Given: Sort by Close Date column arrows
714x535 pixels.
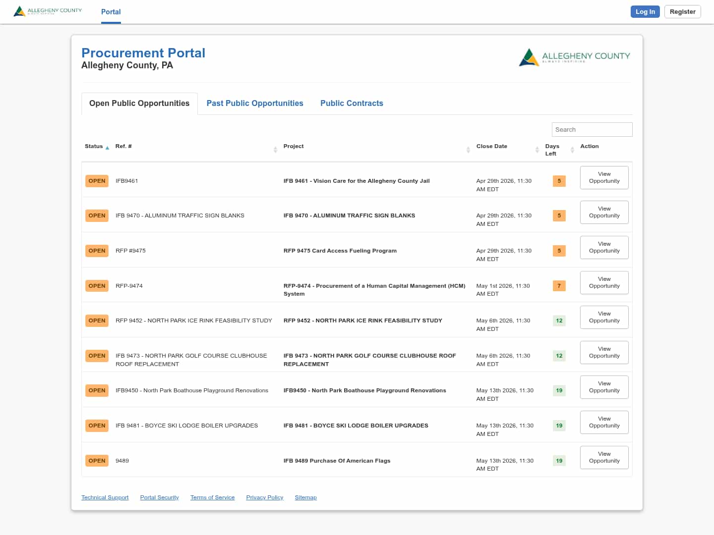Looking at the screenshot, I should [x=537, y=150].
